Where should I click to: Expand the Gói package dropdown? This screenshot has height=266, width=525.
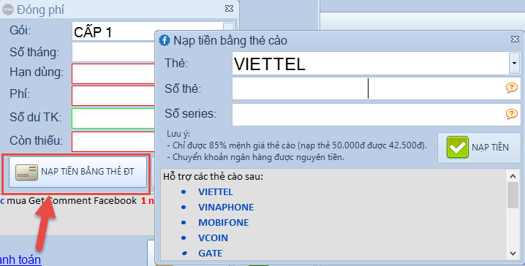click(x=228, y=27)
